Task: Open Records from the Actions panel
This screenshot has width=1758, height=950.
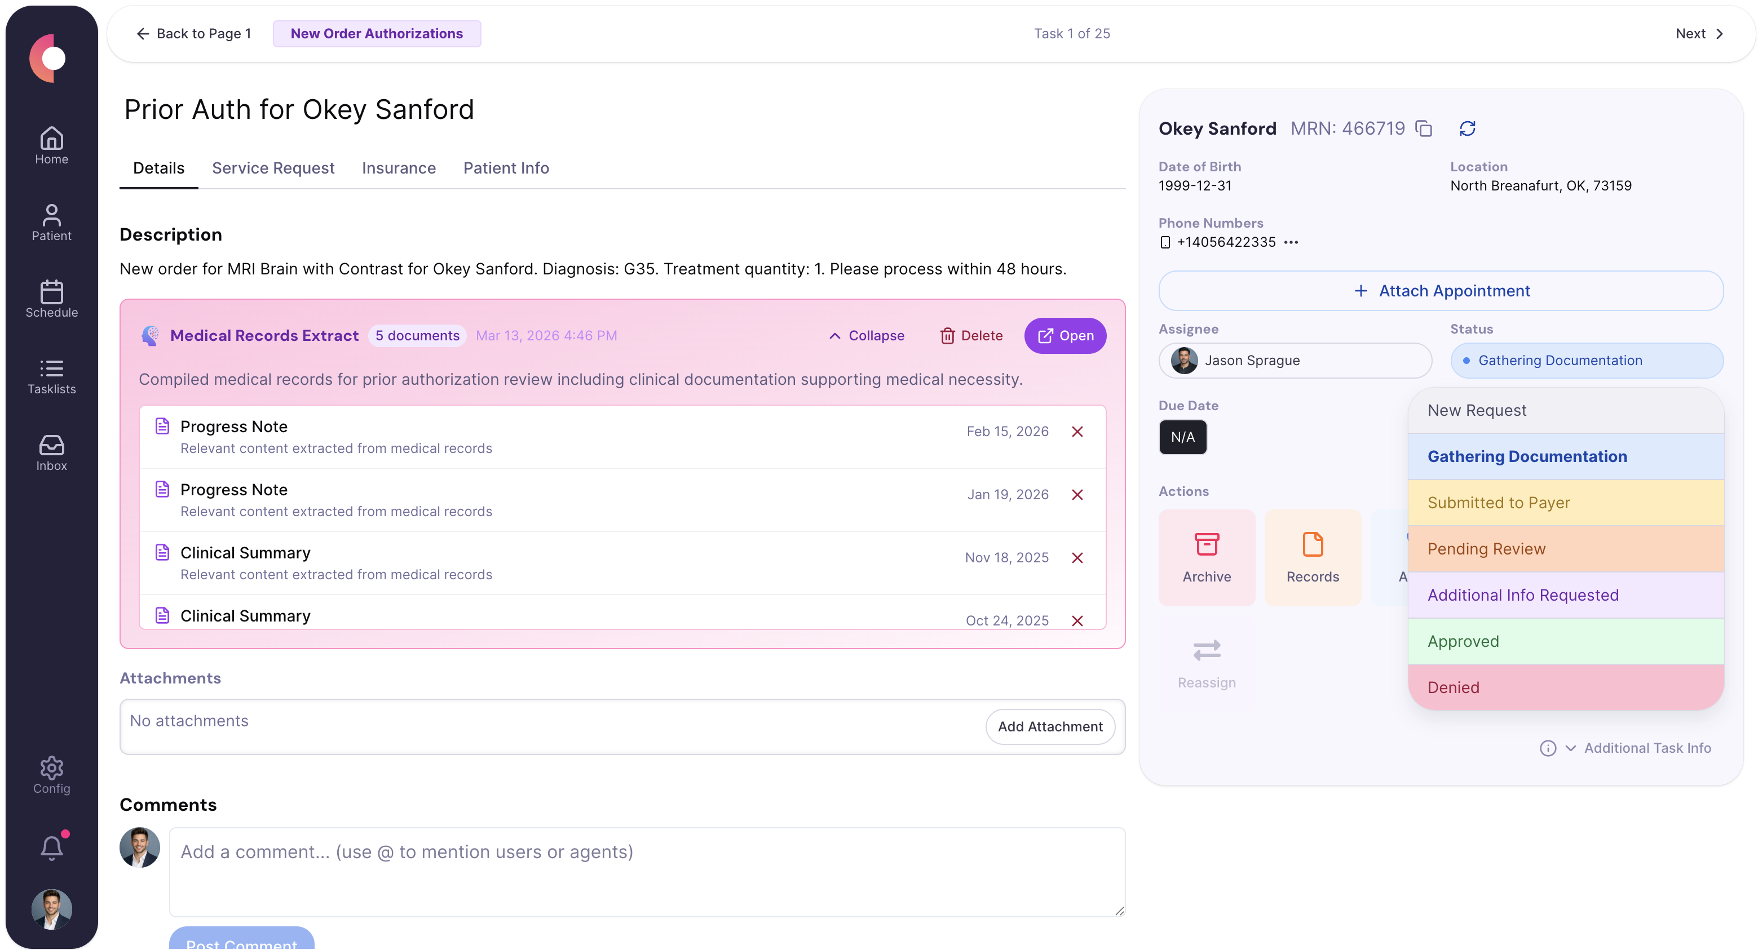Action: click(1311, 557)
